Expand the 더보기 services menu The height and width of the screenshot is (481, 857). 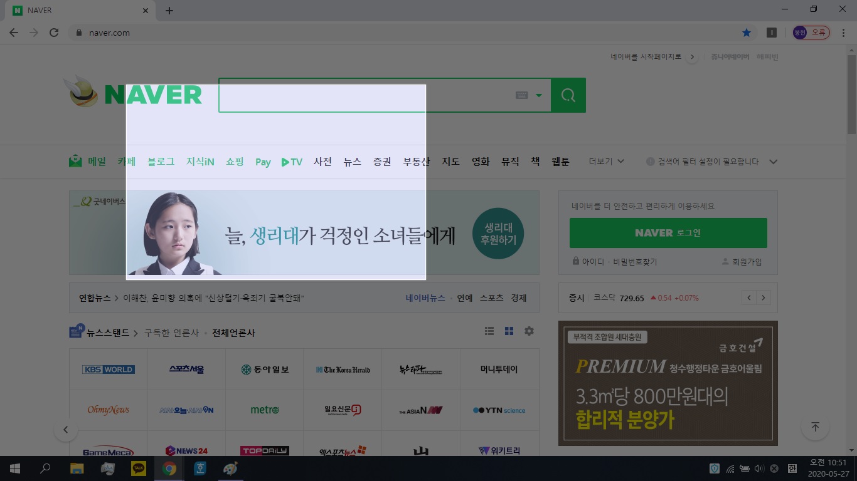click(606, 162)
